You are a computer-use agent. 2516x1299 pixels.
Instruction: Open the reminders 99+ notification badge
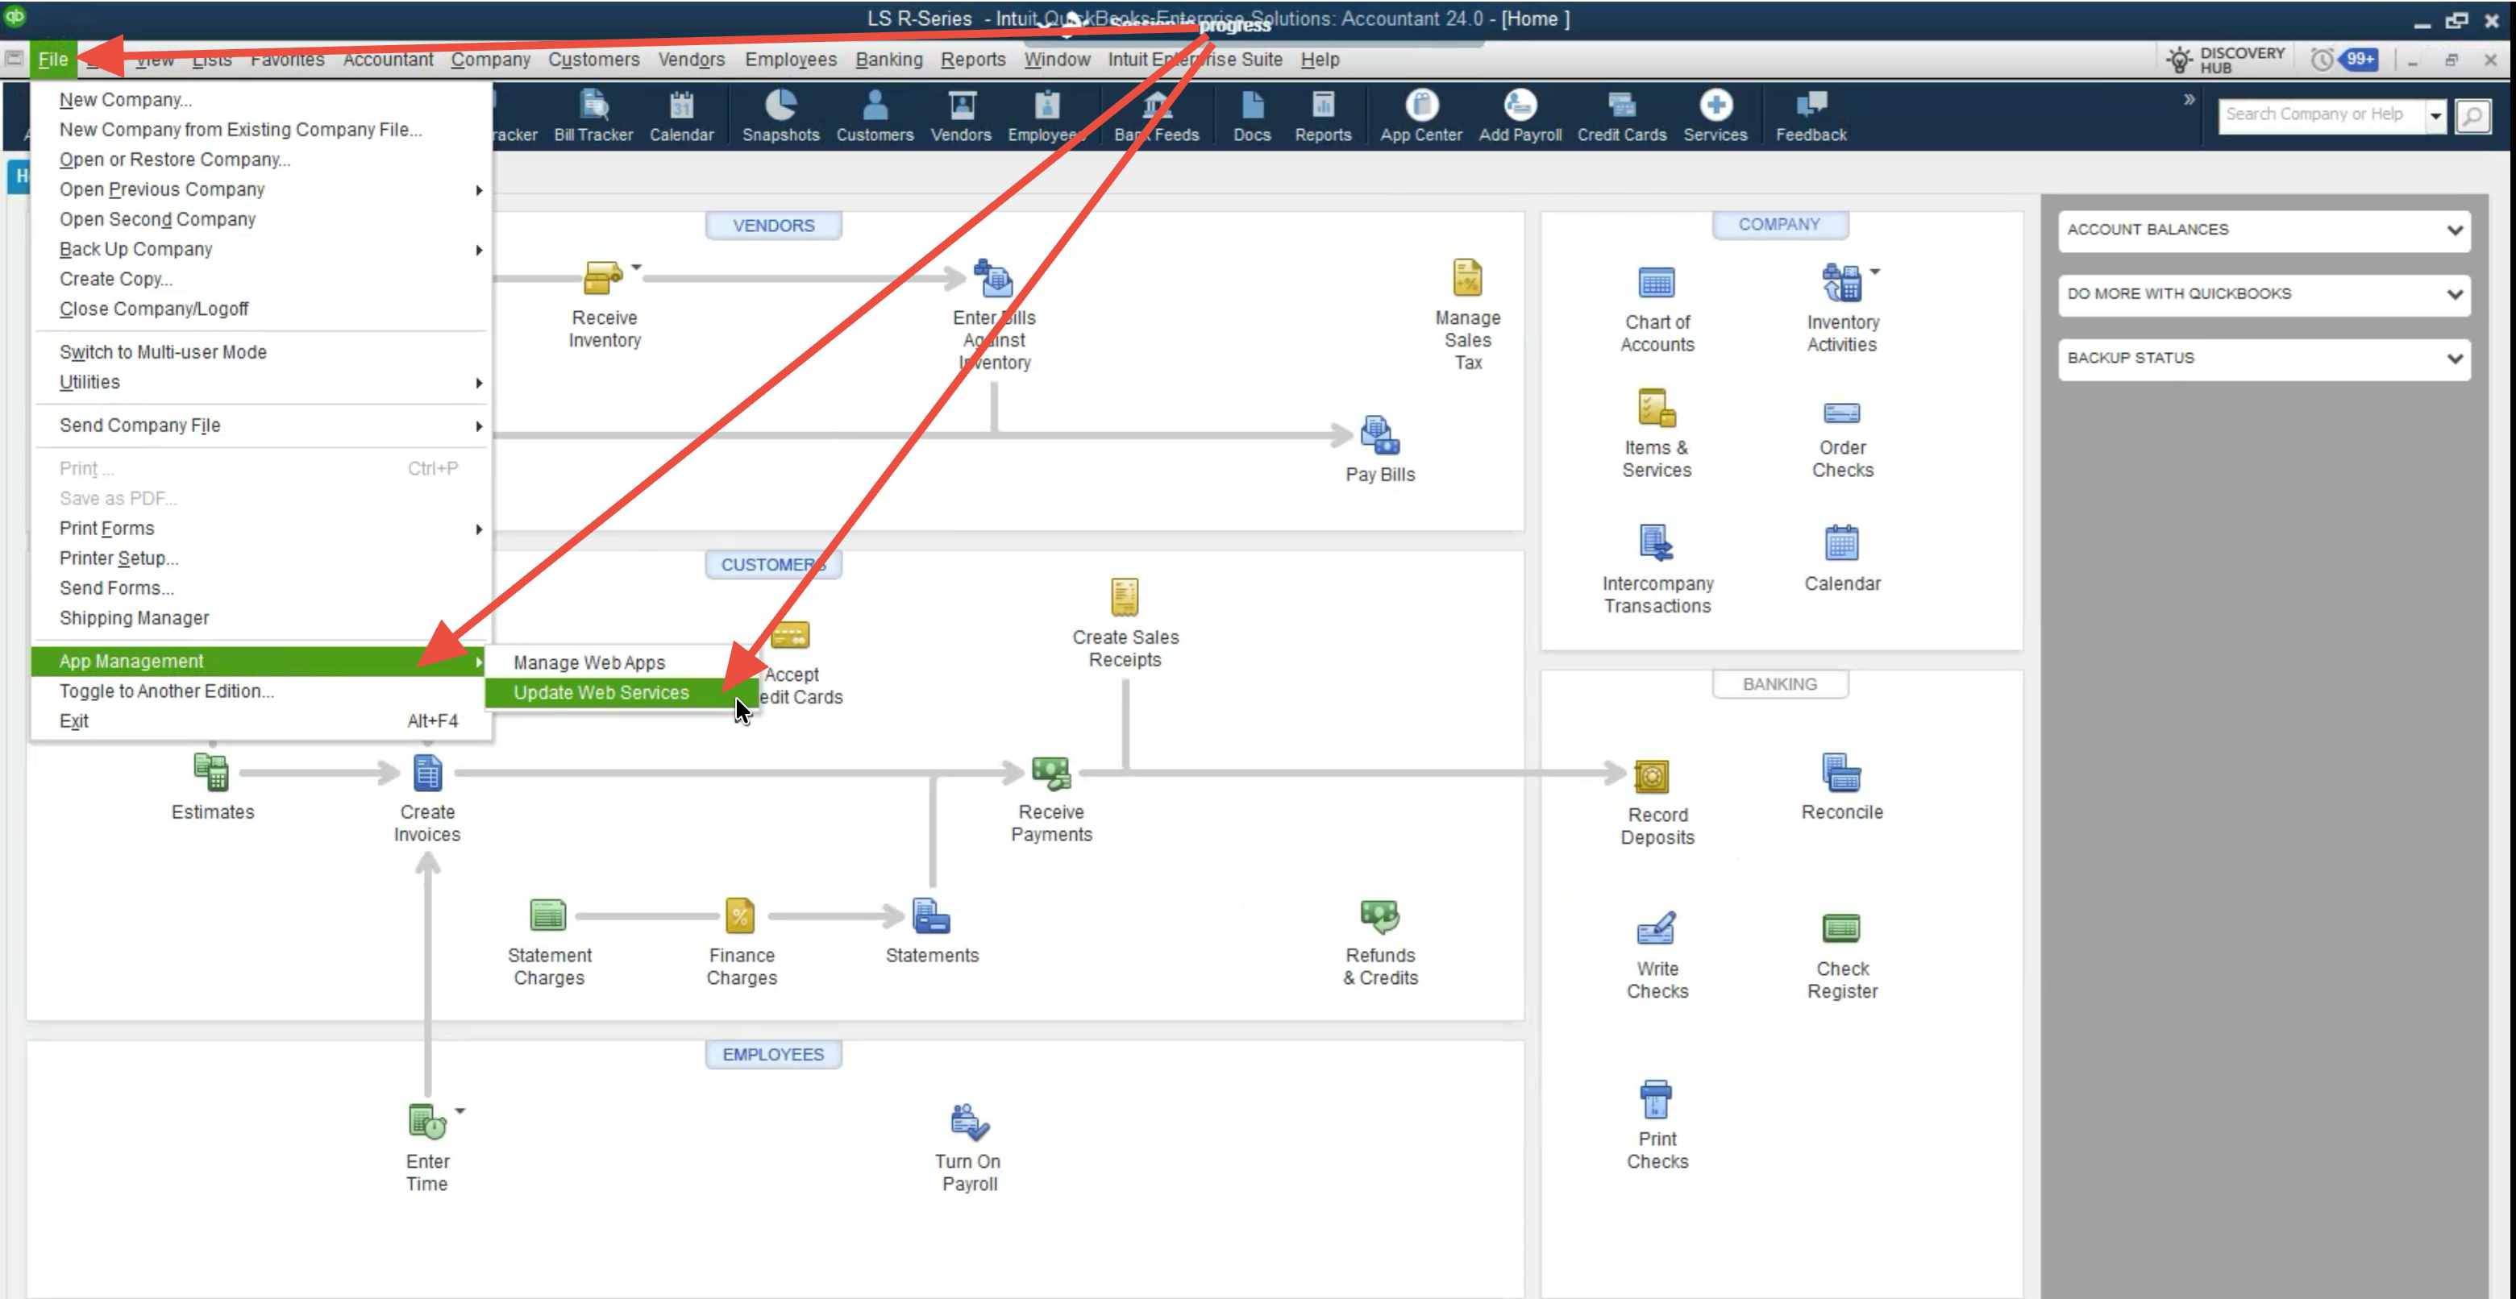click(x=2359, y=59)
